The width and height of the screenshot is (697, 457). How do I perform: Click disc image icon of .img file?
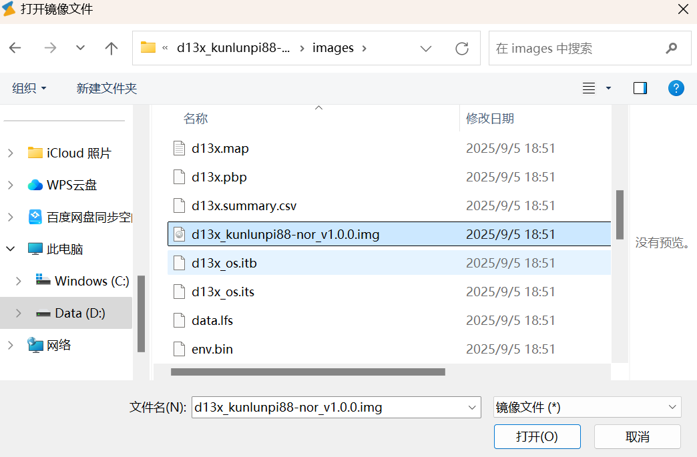point(179,234)
